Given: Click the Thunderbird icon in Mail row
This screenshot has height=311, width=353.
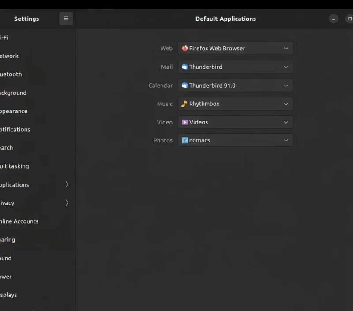Looking at the screenshot, I should (x=184, y=67).
